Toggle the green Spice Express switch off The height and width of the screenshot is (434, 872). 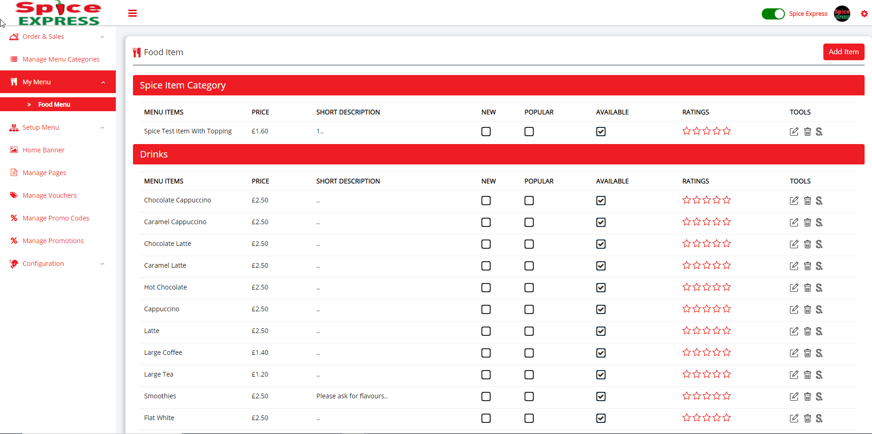(x=773, y=14)
